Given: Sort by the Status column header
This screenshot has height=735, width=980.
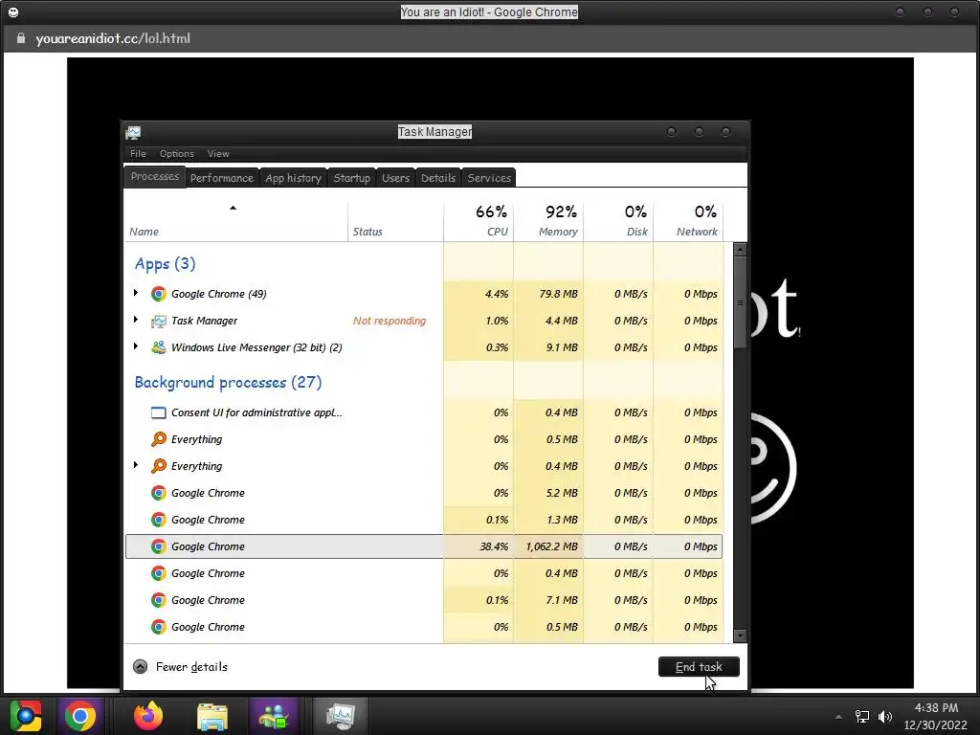Looking at the screenshot, I should click(x=395, y=221).
